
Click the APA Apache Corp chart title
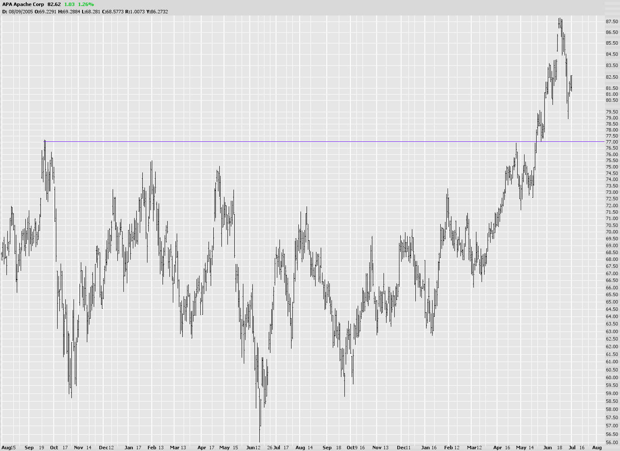point(23,4)
